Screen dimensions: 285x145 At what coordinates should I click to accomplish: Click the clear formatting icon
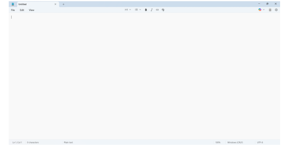pyautogui.click(x=163, y=10)
